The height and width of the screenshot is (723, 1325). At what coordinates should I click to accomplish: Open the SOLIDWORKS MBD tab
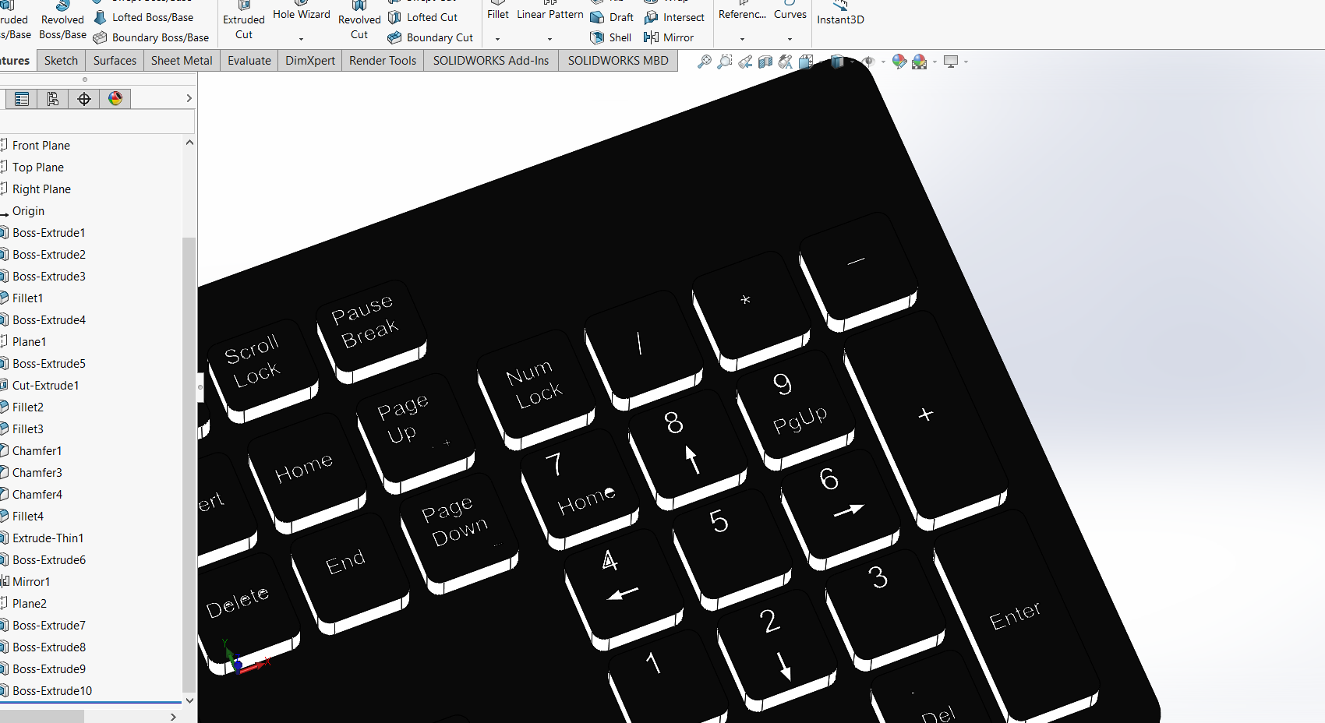point(618,61)
